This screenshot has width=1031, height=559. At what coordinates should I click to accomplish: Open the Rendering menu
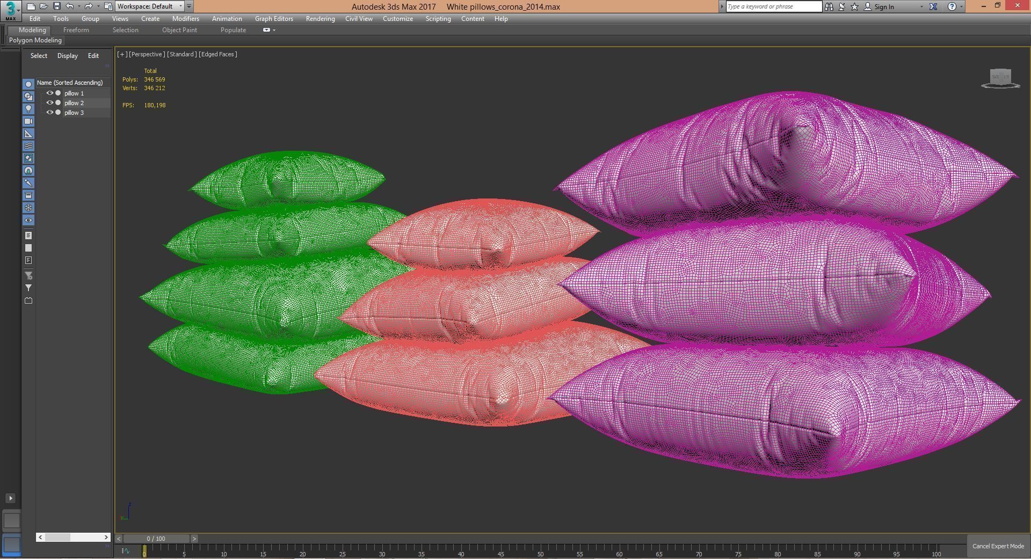320,19
